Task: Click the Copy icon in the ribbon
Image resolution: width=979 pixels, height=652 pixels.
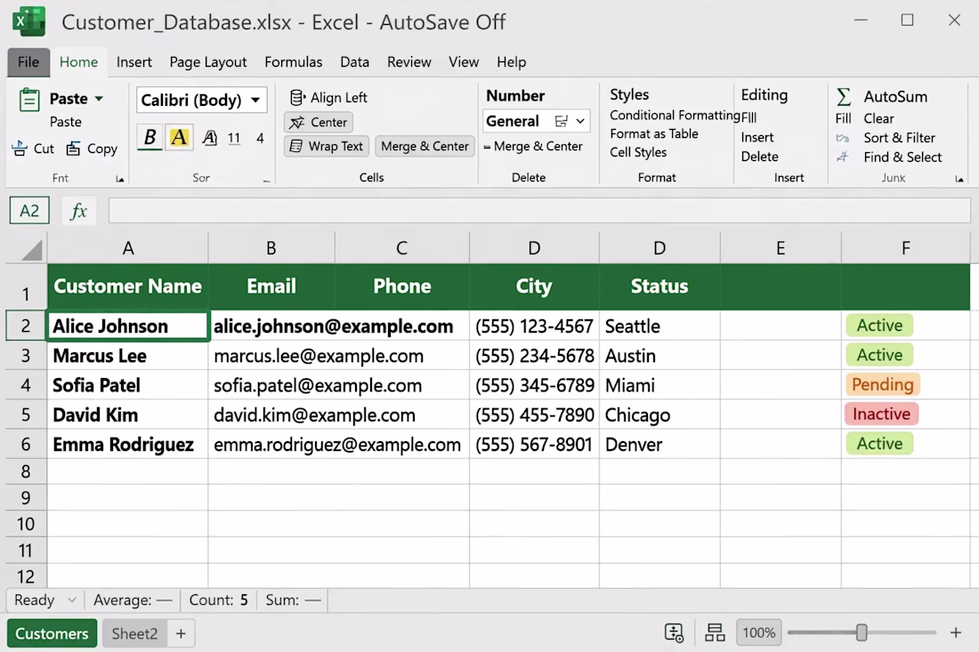Action: tap(74, 148)
